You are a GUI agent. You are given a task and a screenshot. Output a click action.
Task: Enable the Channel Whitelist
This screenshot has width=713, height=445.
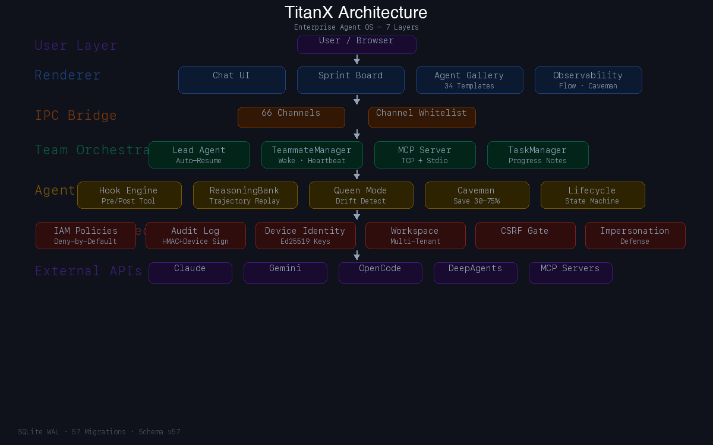[422, 117]
